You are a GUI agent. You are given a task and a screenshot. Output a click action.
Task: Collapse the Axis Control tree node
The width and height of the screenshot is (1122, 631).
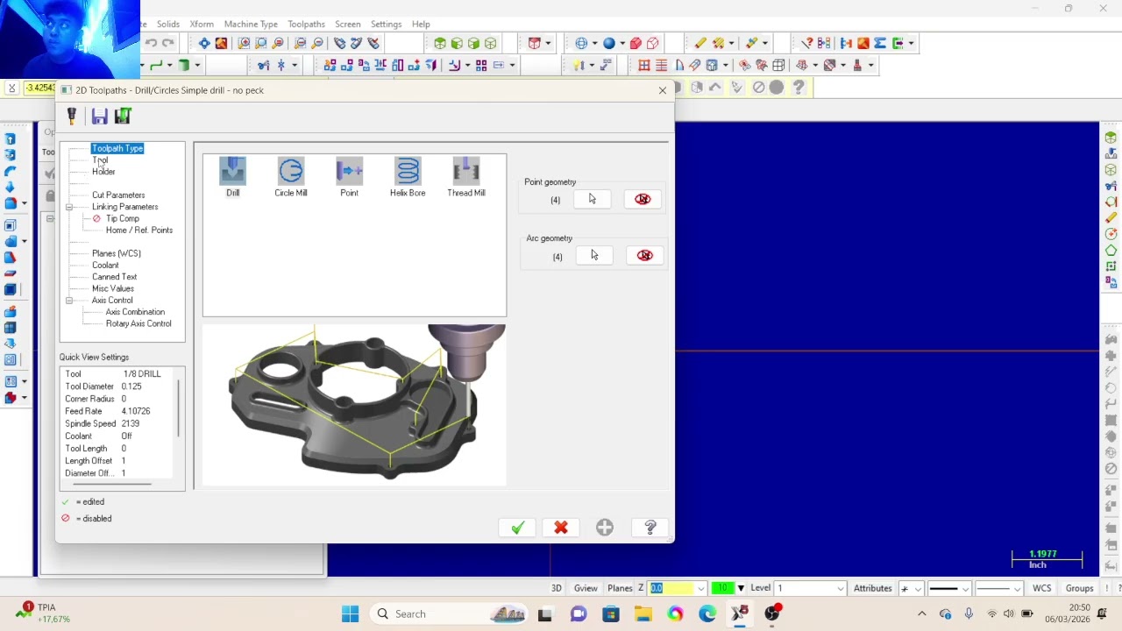tap(69, 301)
